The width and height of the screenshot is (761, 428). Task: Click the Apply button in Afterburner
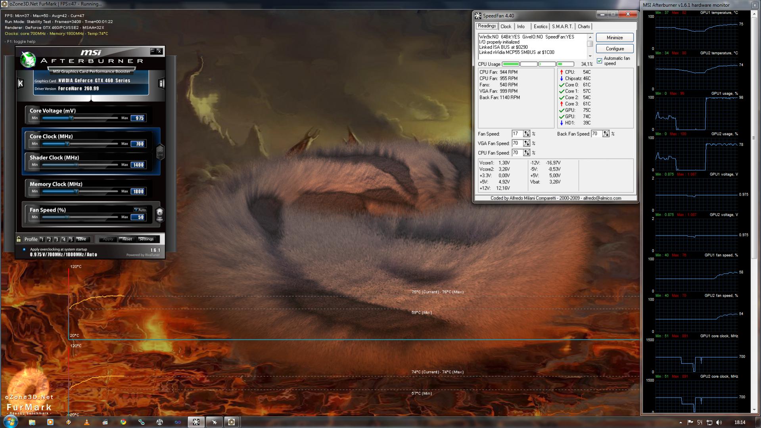(108, 239)
